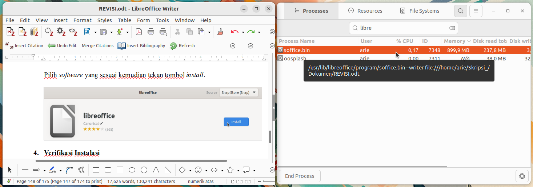Open the Format menu in Writer
The height and width of the screenshot is (187, 533).
(x=83, y=20)
